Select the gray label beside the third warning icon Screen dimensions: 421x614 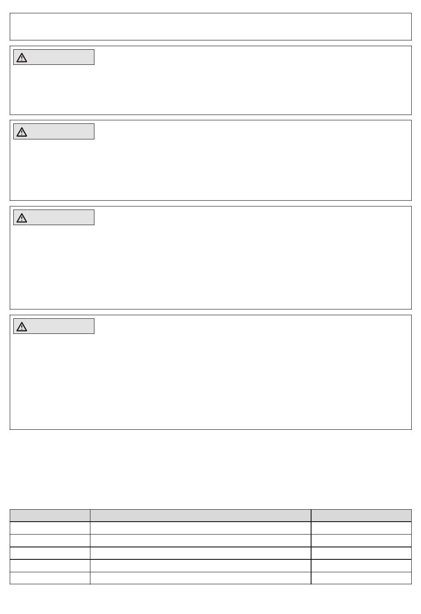click(61, 218)
